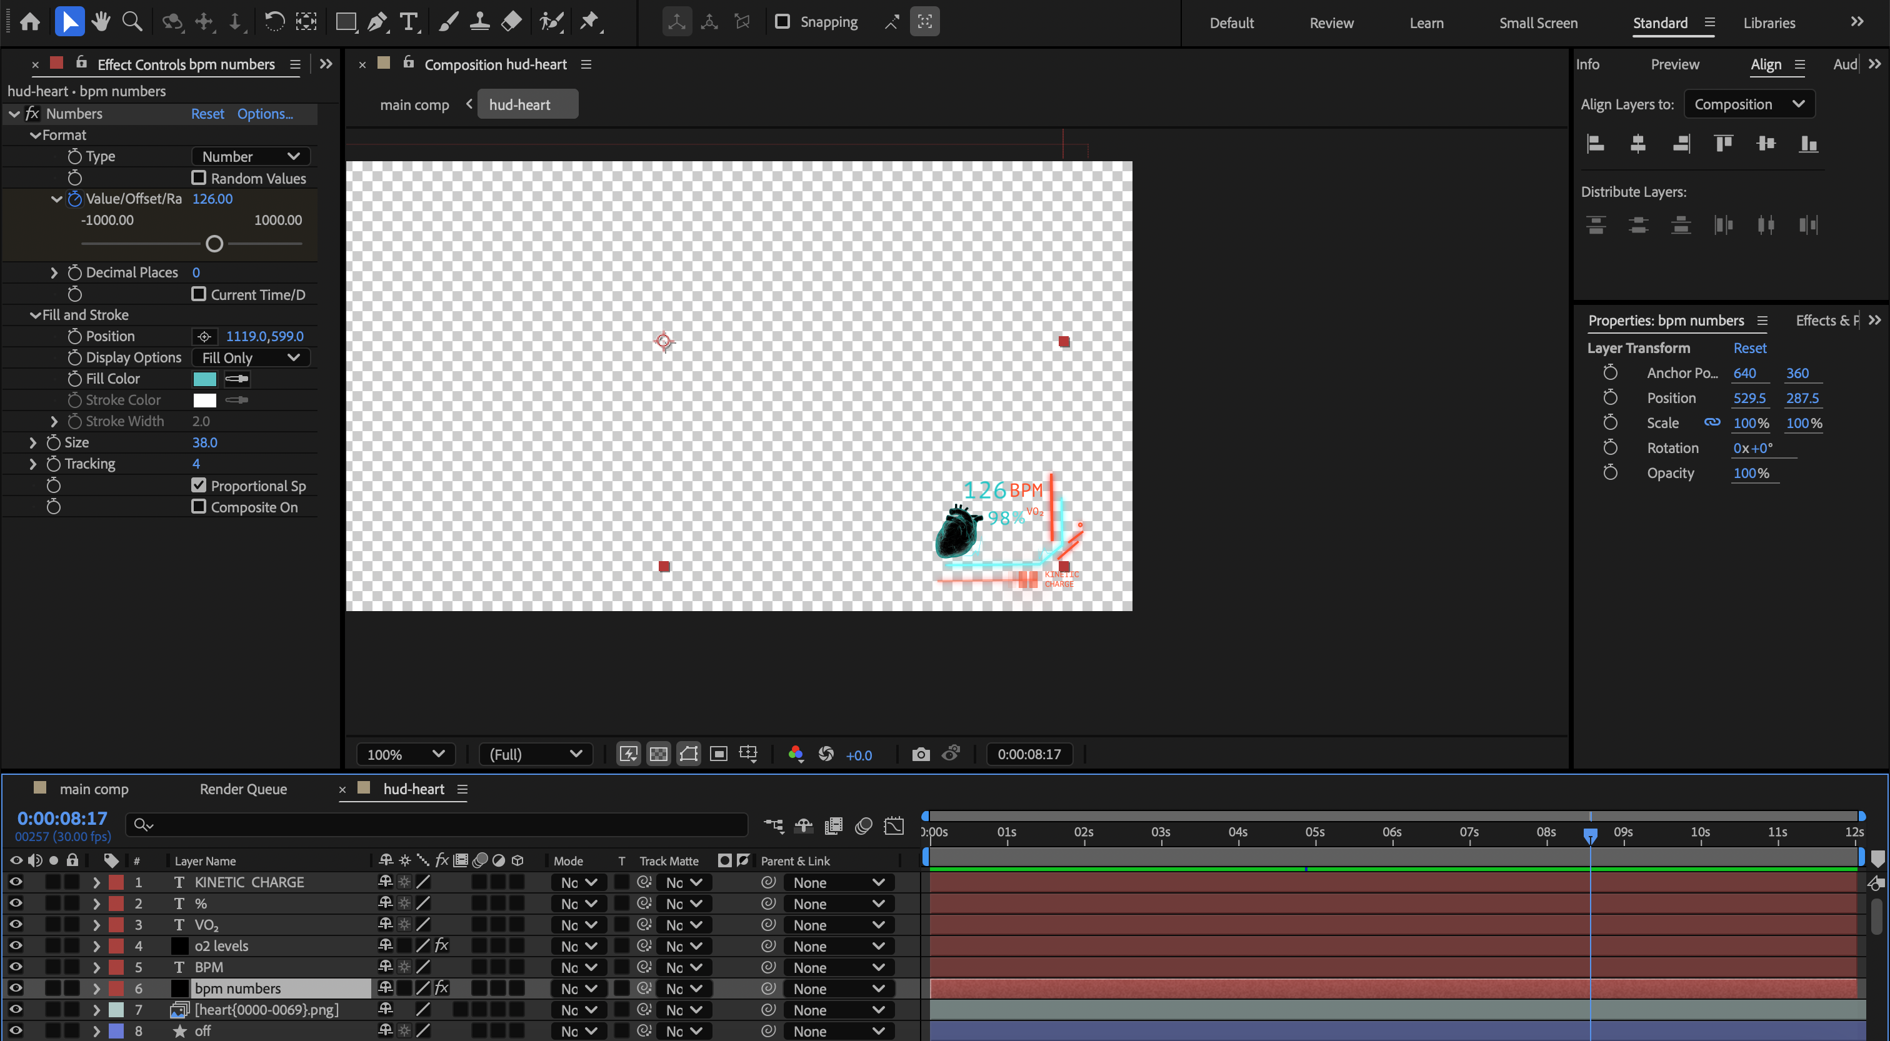This screenshot has height=1041, width=1890.
Task: Select the Zoom tool in toolbar
Action: [132, 21]
